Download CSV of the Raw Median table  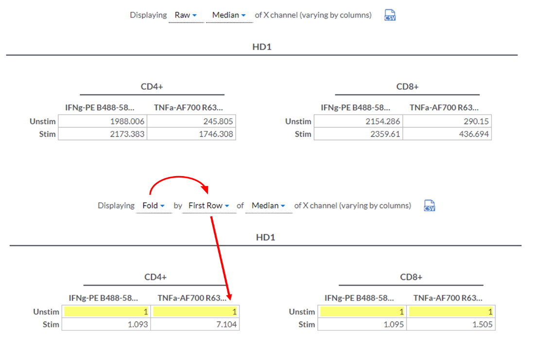pos(390,15)
